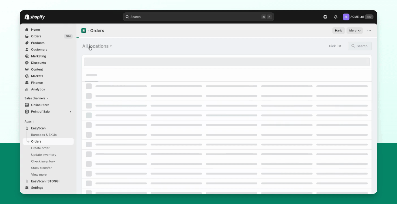Click the Orders 104 count badge
This screenshot has width=397, height=204.
point(68,36)
